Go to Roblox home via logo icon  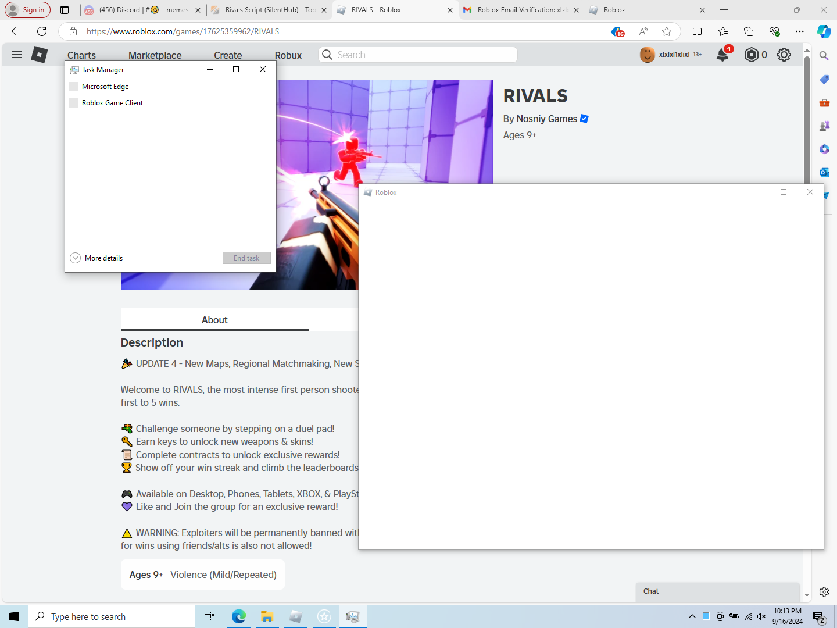pos(40,55)
